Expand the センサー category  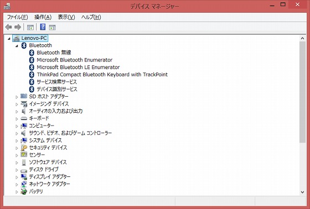pos(17,155)
